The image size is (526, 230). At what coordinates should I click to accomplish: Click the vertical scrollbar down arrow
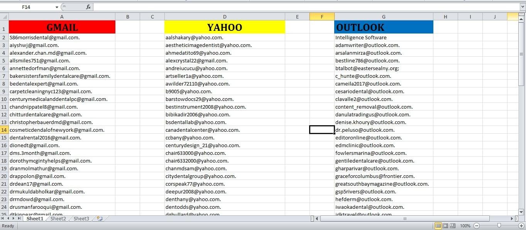(521, 212)
